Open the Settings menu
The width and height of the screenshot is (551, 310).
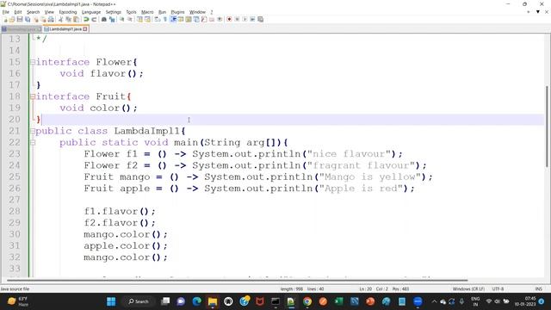coord(113,12)
